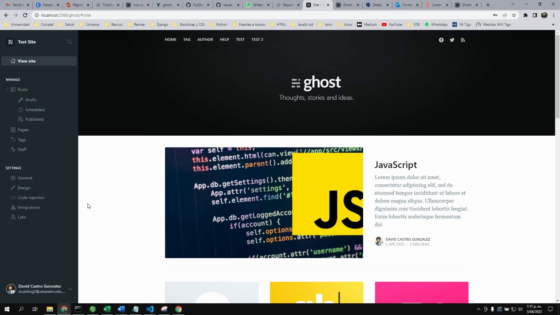Image resolution: width=560 pixels, height=315 pixels.
Task: Click the HOME link in site navigation
Action: tap(171, 40)
